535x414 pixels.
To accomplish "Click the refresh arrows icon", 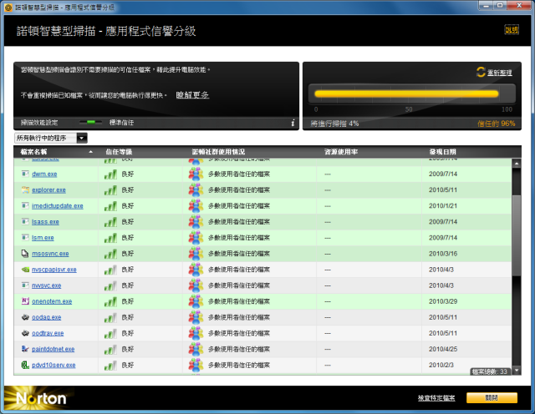I will (481, 72).
